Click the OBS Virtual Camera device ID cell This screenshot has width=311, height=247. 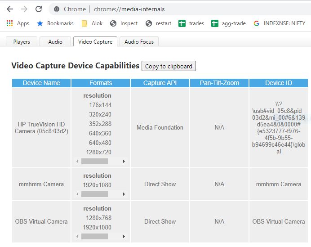tap(279, 222)
